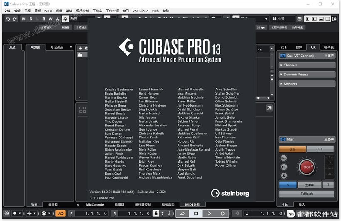Click the punch out arrow icon
The width and height of the screenshot is (341, 221).
click(x=169, y=214)
